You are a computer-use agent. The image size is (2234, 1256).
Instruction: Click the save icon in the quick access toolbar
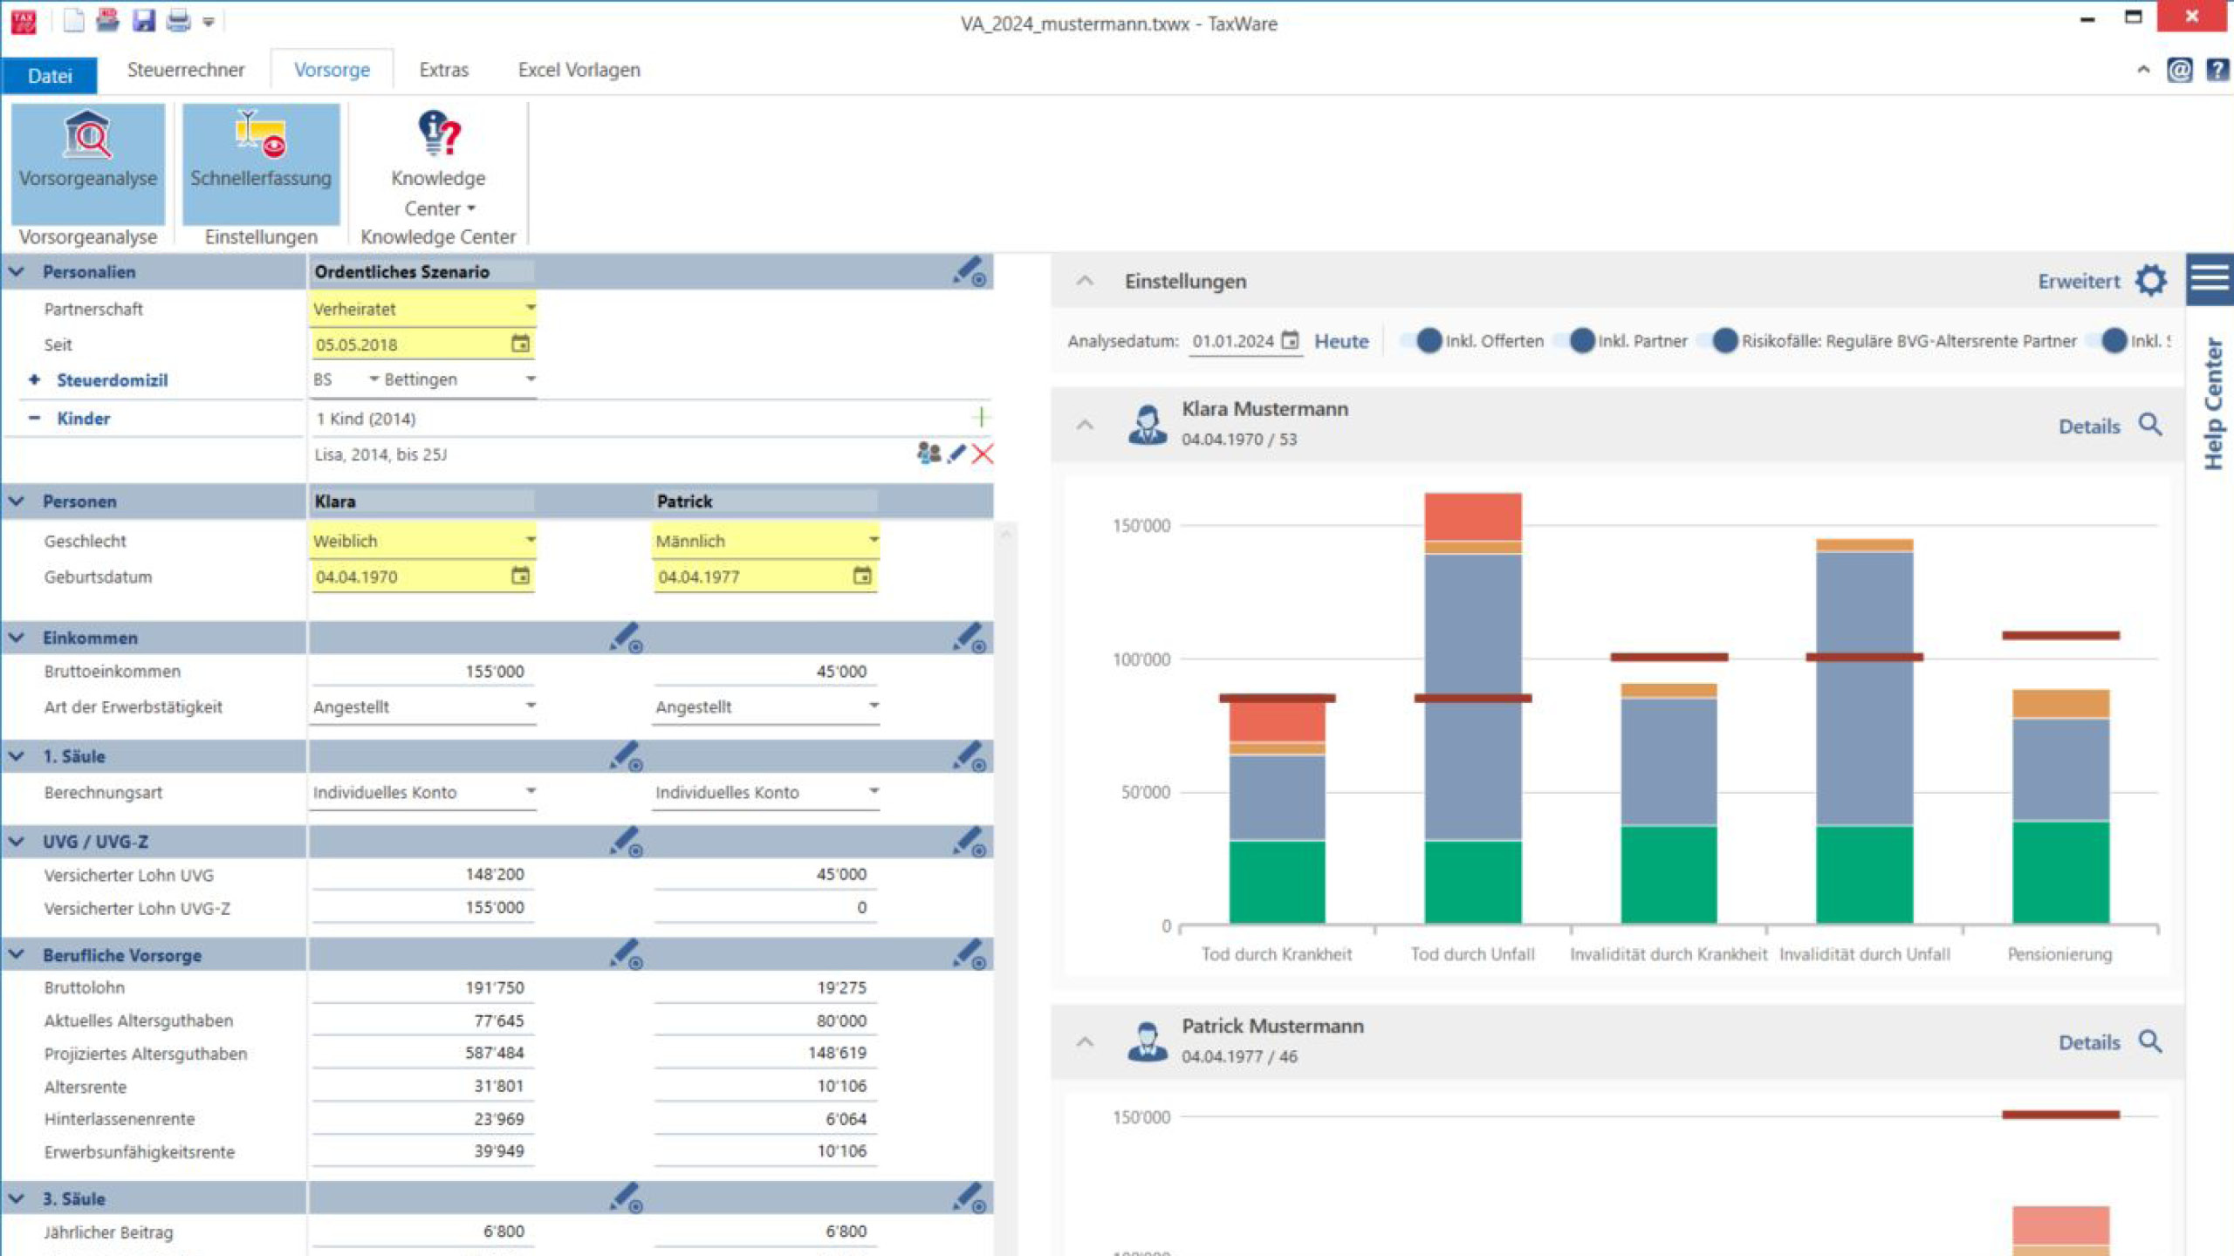143,20
